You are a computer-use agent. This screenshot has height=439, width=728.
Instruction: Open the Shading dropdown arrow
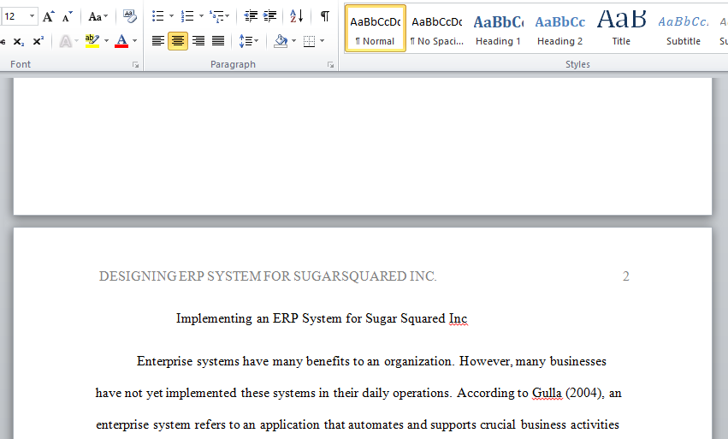click(294, 41)
